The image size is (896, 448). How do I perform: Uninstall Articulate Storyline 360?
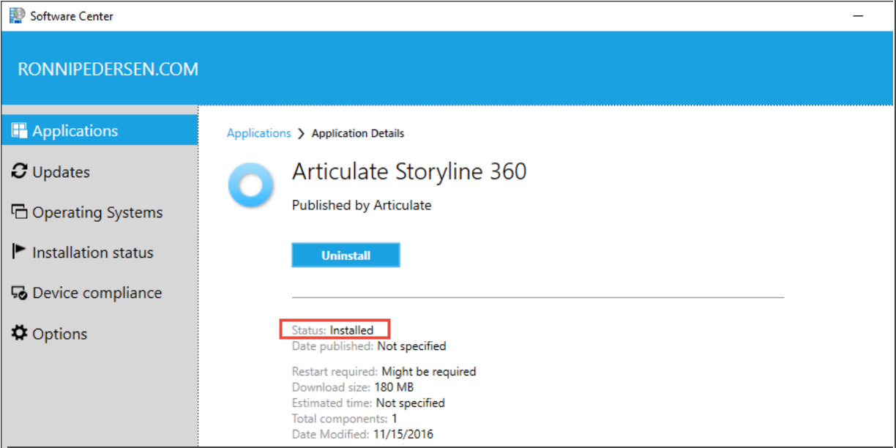click(x=346, y=255)
